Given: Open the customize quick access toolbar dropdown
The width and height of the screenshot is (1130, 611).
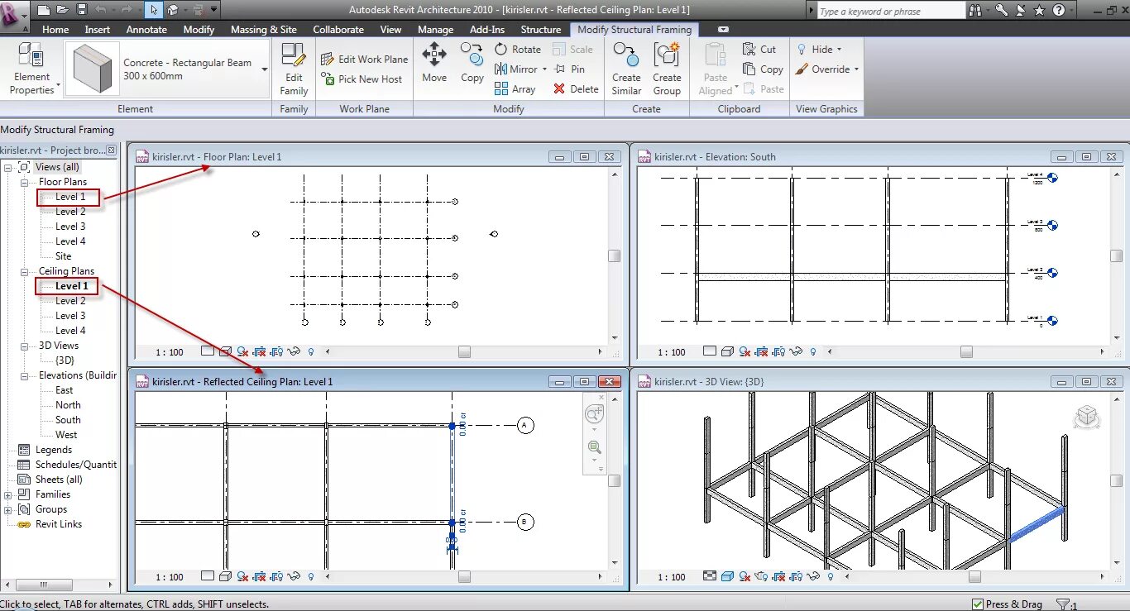Looking at the screenshot, I should (214, 10).
